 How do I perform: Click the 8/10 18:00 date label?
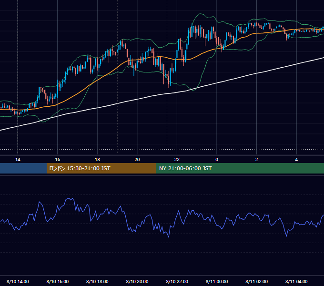[x=97, y=281]
